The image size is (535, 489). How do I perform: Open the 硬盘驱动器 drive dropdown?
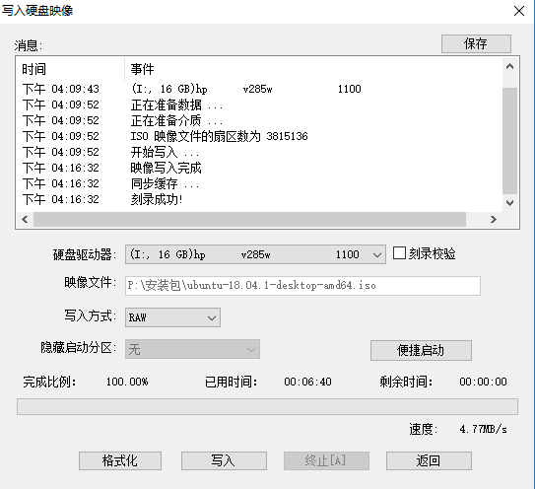(255, 254)
